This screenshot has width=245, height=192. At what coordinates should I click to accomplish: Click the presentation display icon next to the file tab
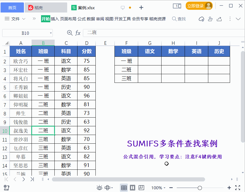pos(123,8)
